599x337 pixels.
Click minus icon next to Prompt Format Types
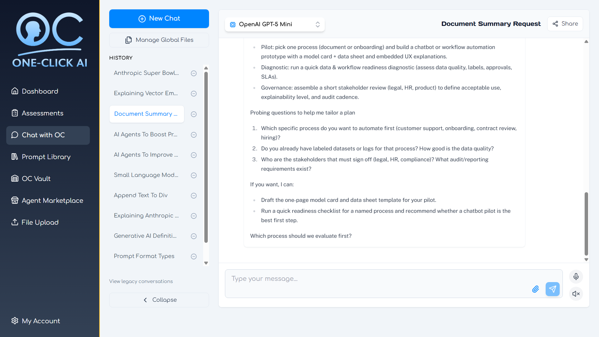pyautogui.click(x=194, y=256)
